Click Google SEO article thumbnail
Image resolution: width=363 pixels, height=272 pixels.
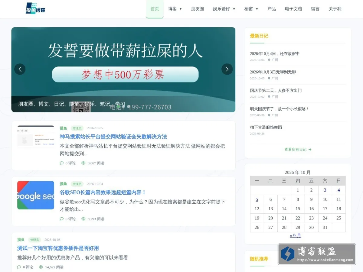(36, 195)
